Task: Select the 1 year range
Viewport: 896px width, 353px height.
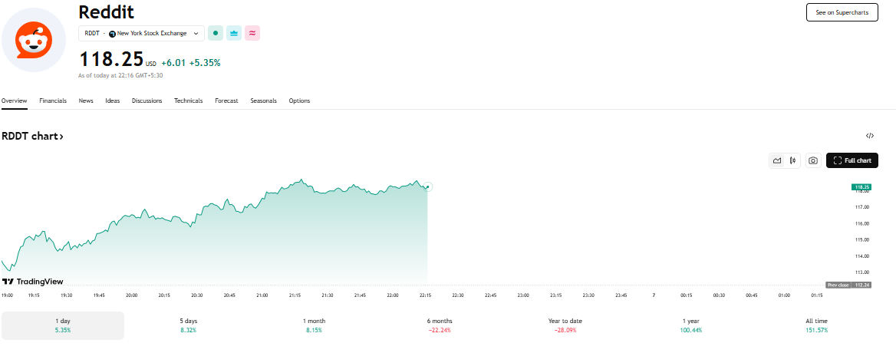Action: coord(690,325)
